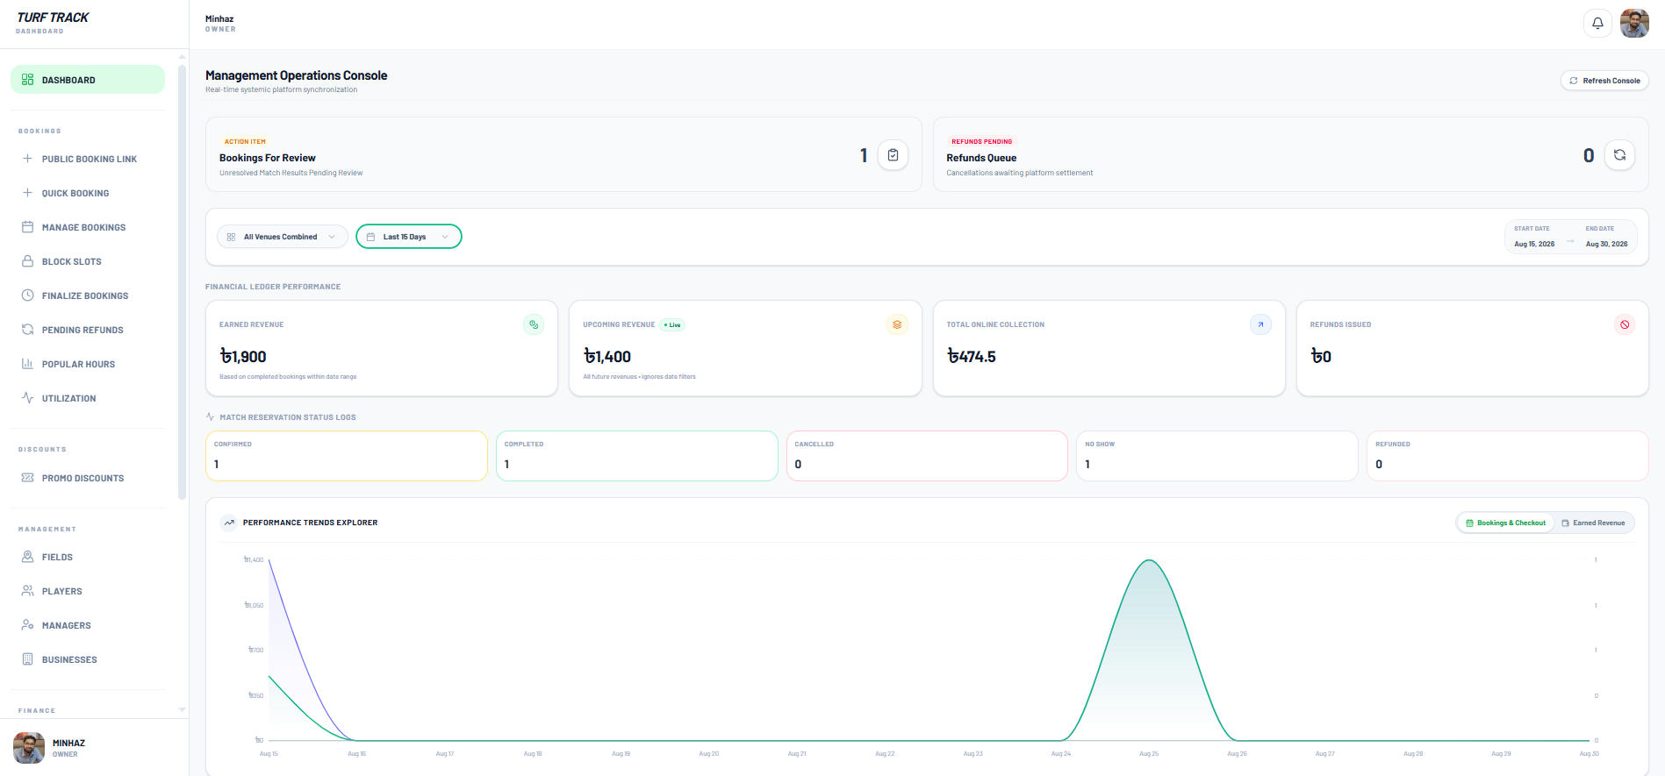The image size is (1665, 776).
Task: Click building icon for Businesses
Action: 27,659
